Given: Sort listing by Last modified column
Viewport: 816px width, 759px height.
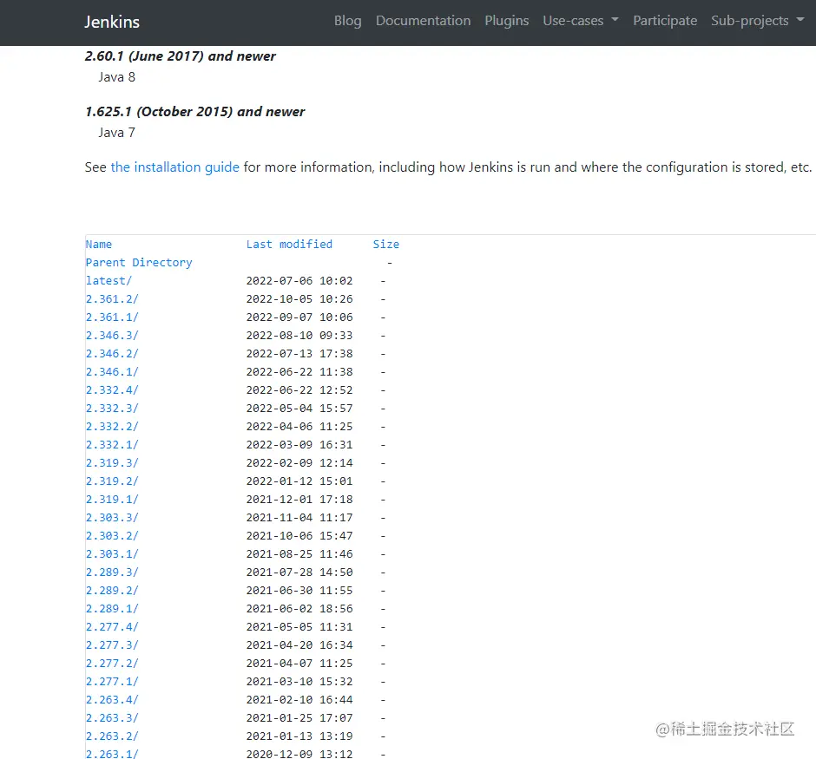Looking at the screenshot, I should [x=289, y=245].
